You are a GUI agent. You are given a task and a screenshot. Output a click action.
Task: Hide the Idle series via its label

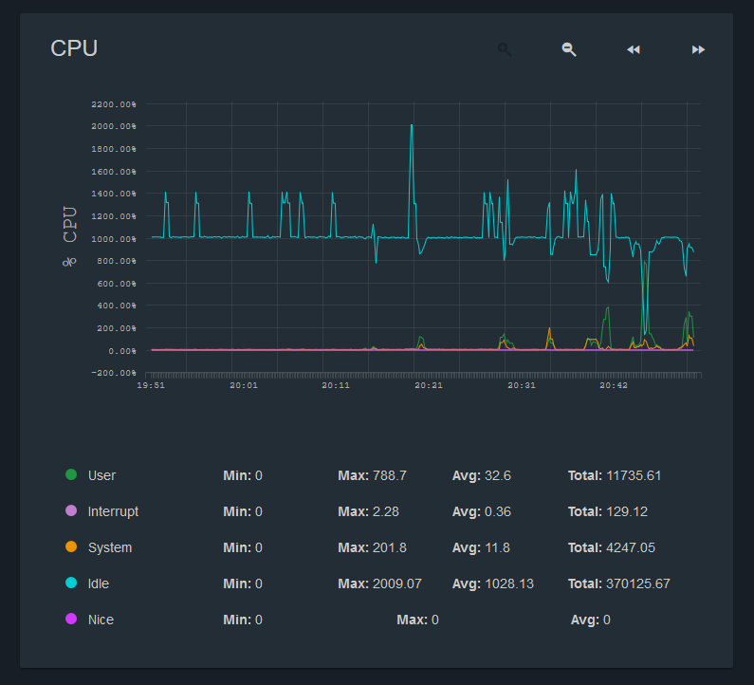pos(99,583)
